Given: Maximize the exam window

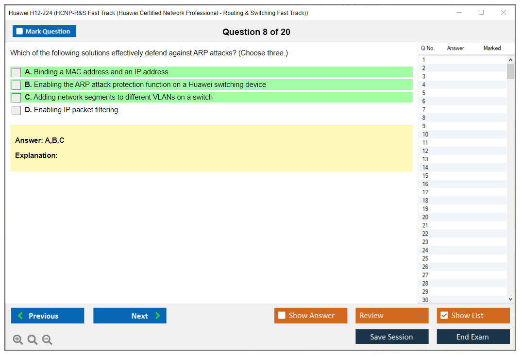Looking at the screenshot, I should 481,13.
